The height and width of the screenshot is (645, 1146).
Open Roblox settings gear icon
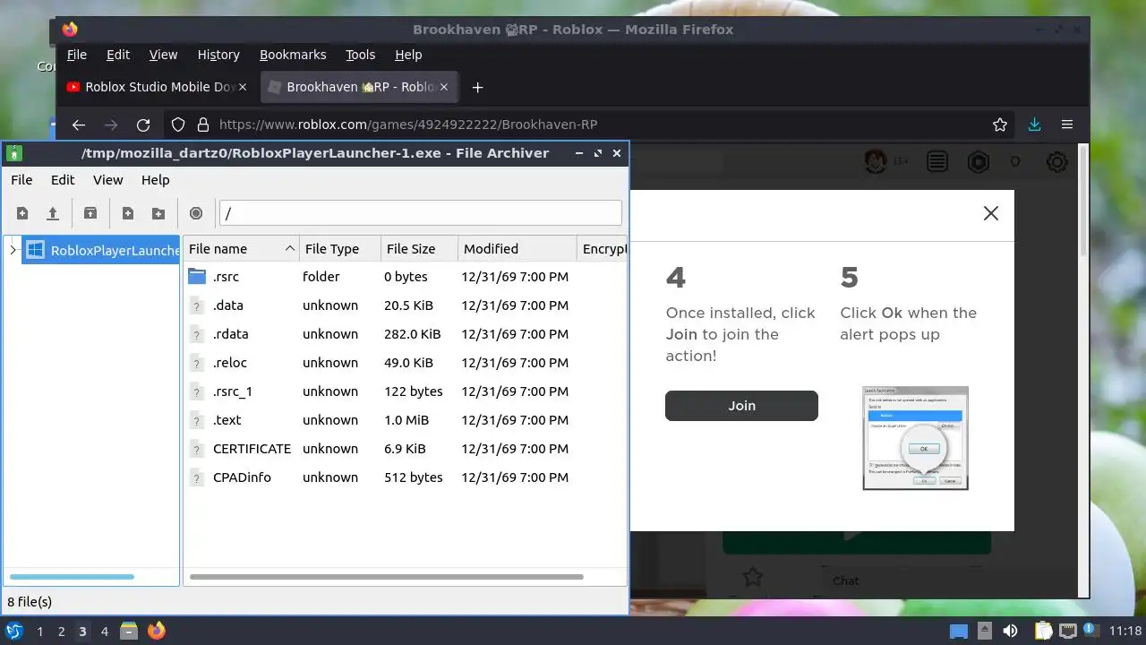click(1056, 162)
